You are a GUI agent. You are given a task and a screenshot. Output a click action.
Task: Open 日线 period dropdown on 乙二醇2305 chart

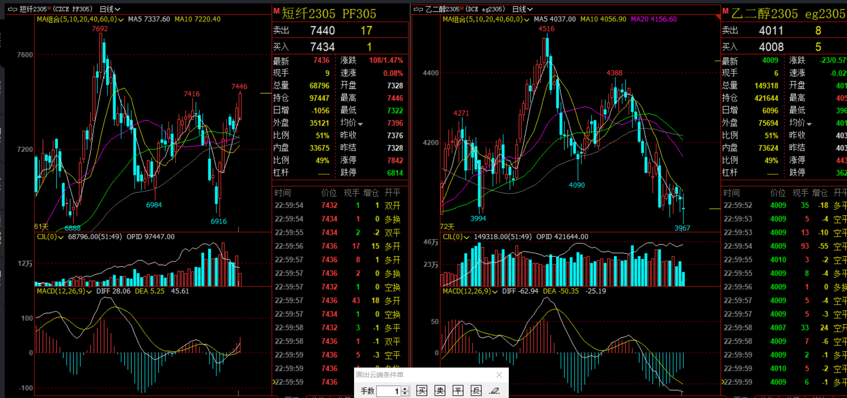tap(522, 9)
